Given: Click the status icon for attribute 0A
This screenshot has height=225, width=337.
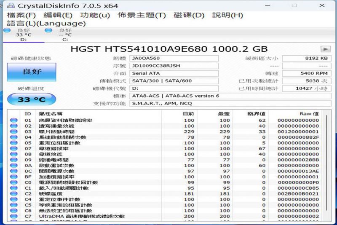Looking at the screenshot, I should pos(14,165).
